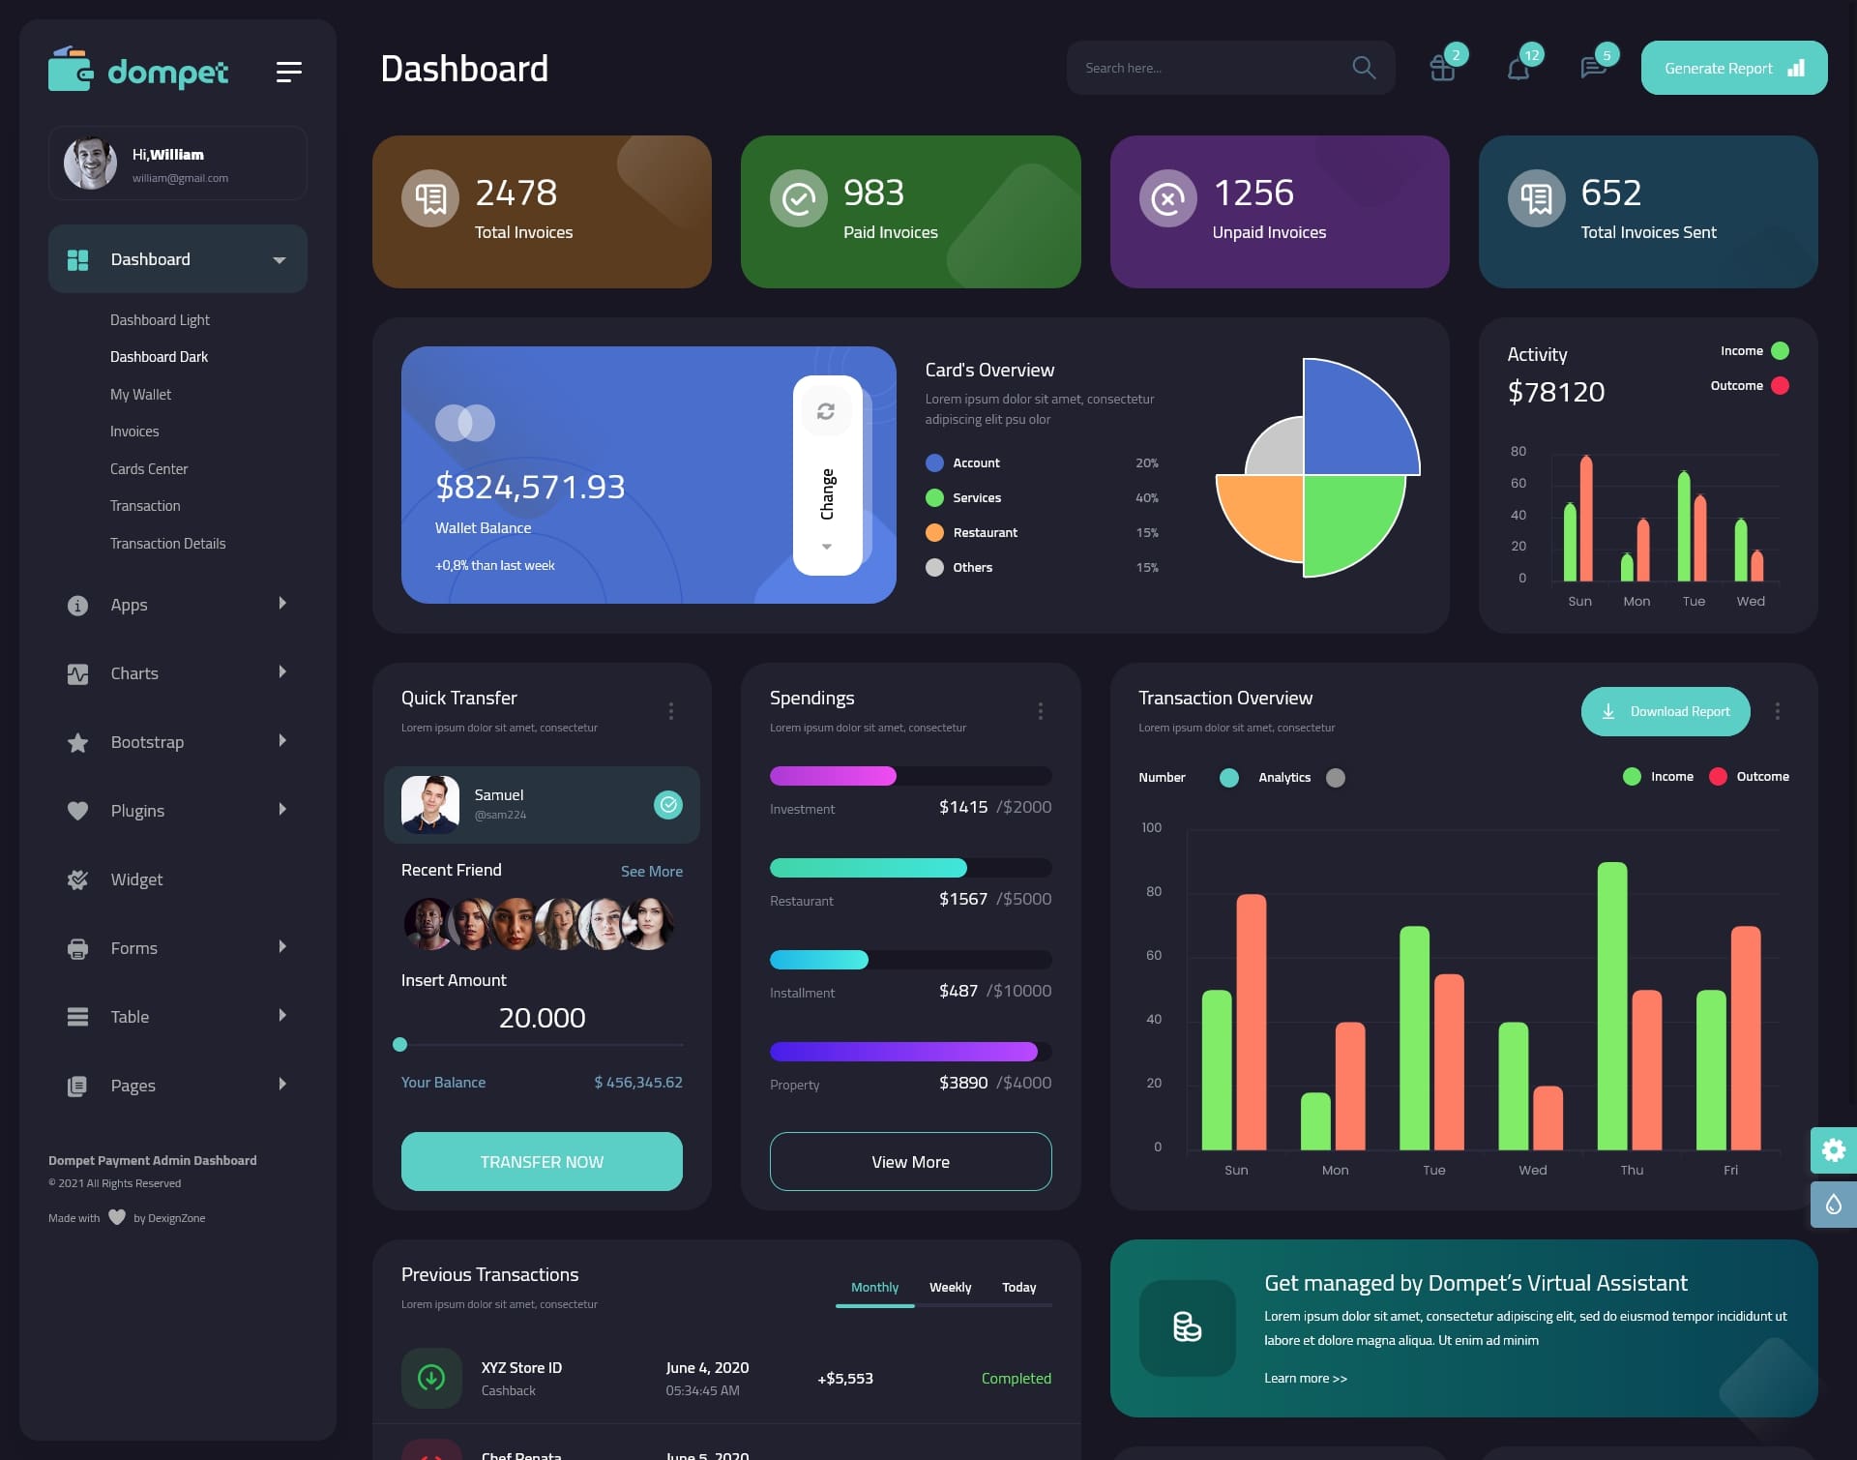The image size is (1857, 1460).
Task: Click the wallet balance refresh icon
Action: 828,410
